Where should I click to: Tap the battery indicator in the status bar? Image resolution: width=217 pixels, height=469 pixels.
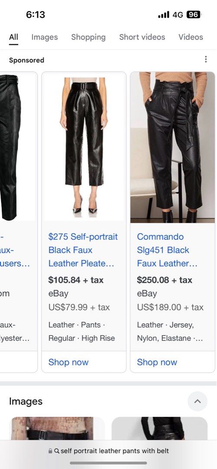click(194, 14)
